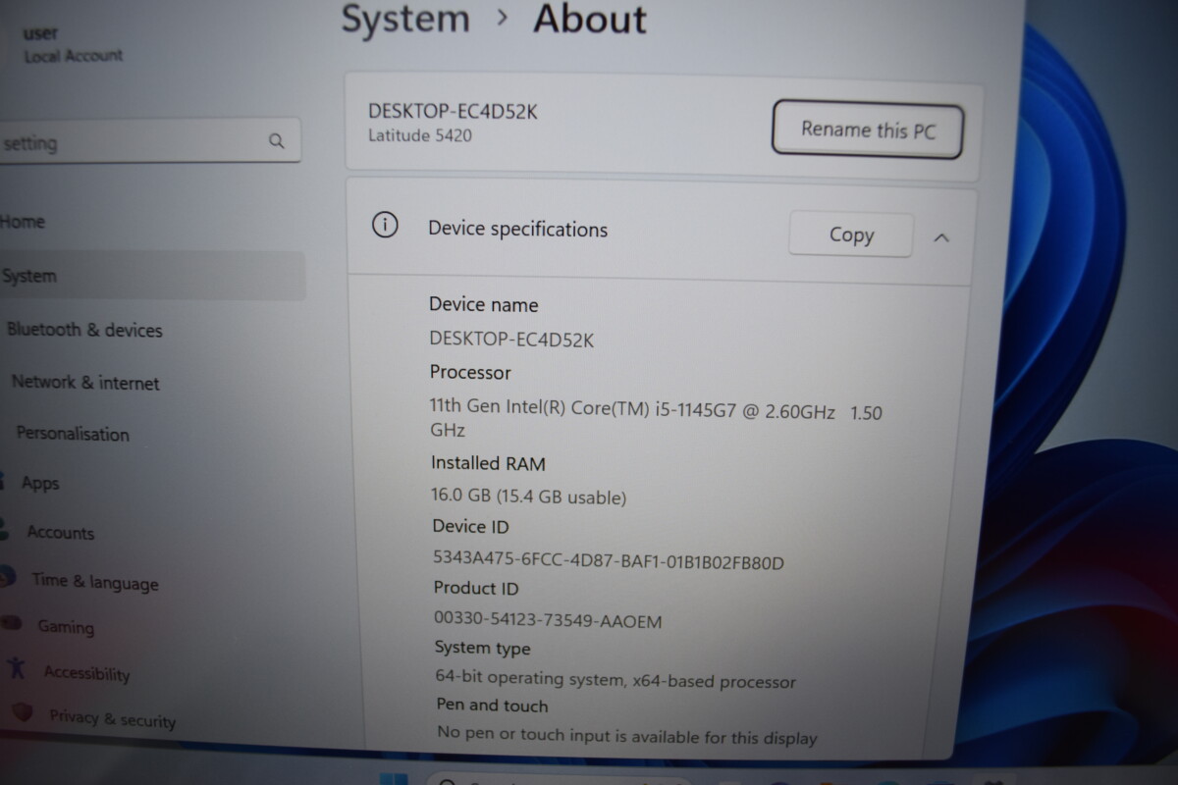The width and height of the screenshot is (1178, 785).
Task: Open Apps settings from the sidebar
Action: 40,483
